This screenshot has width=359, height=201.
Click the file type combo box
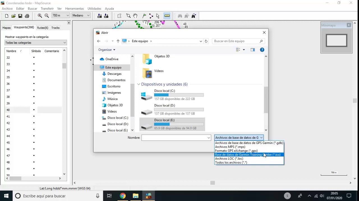pos(239,138)
